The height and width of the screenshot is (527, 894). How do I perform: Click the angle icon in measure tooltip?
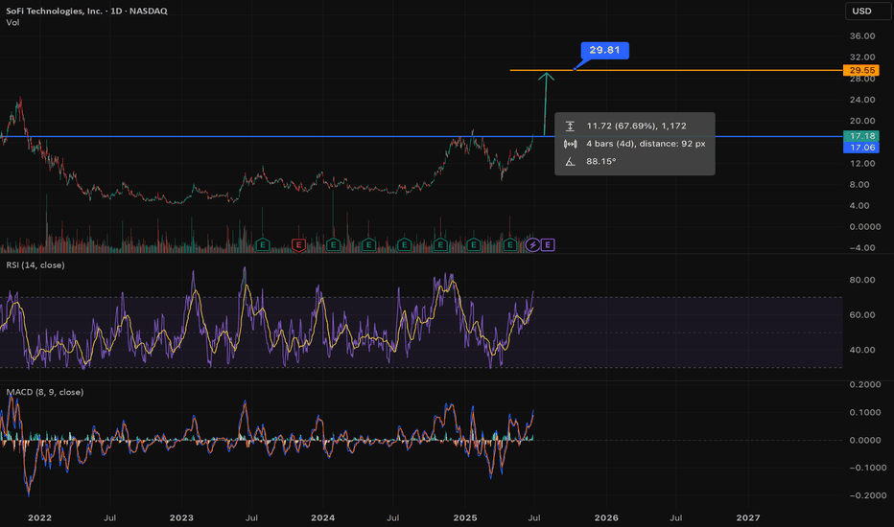point(570,162)
